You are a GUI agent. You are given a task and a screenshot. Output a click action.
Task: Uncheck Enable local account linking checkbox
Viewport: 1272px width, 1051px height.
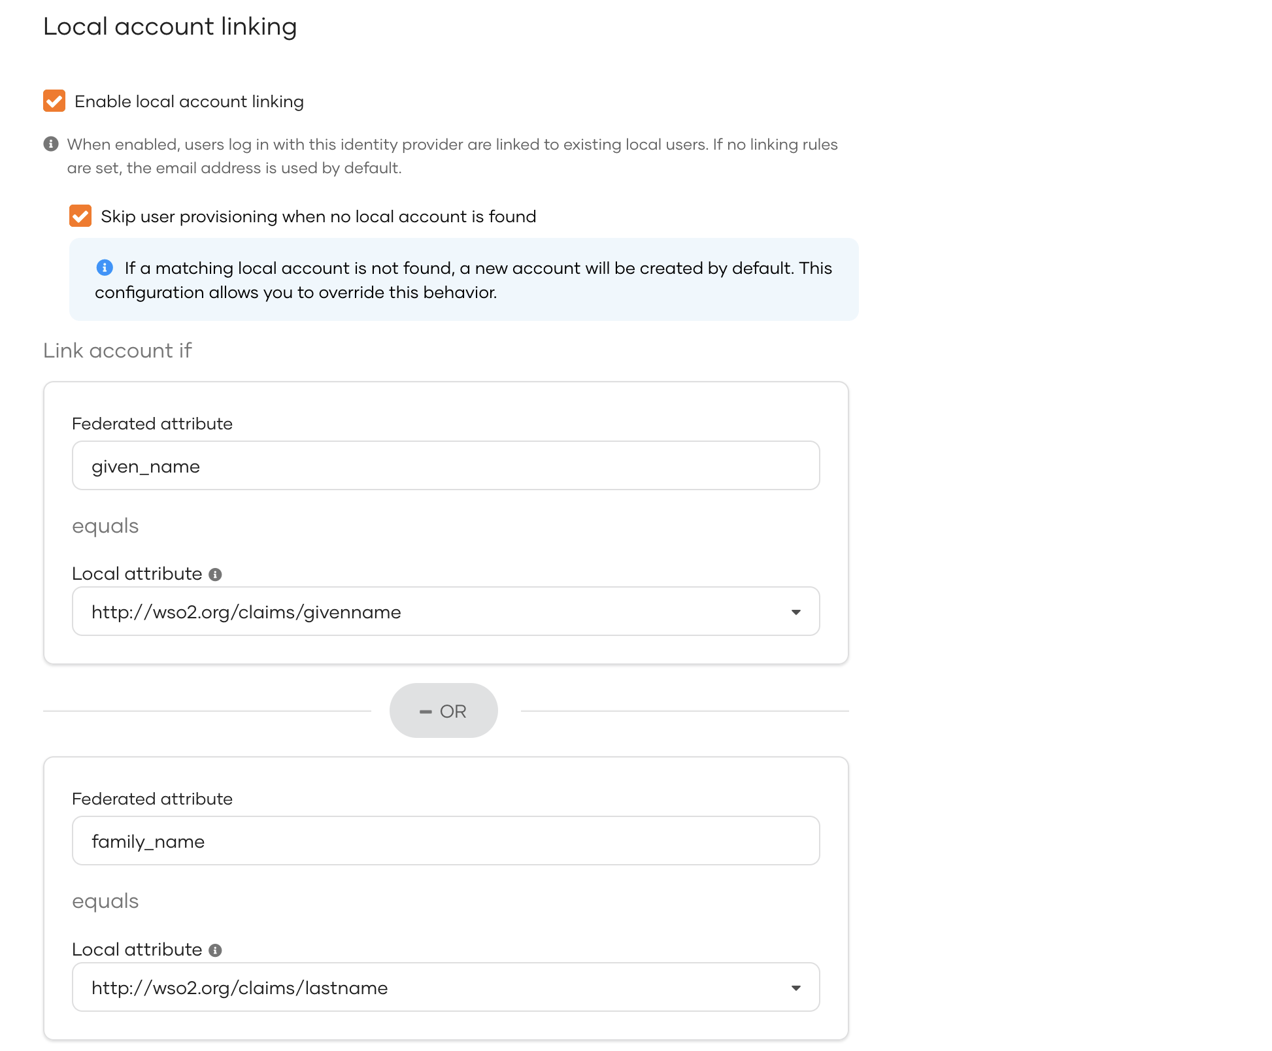(54, 101)
